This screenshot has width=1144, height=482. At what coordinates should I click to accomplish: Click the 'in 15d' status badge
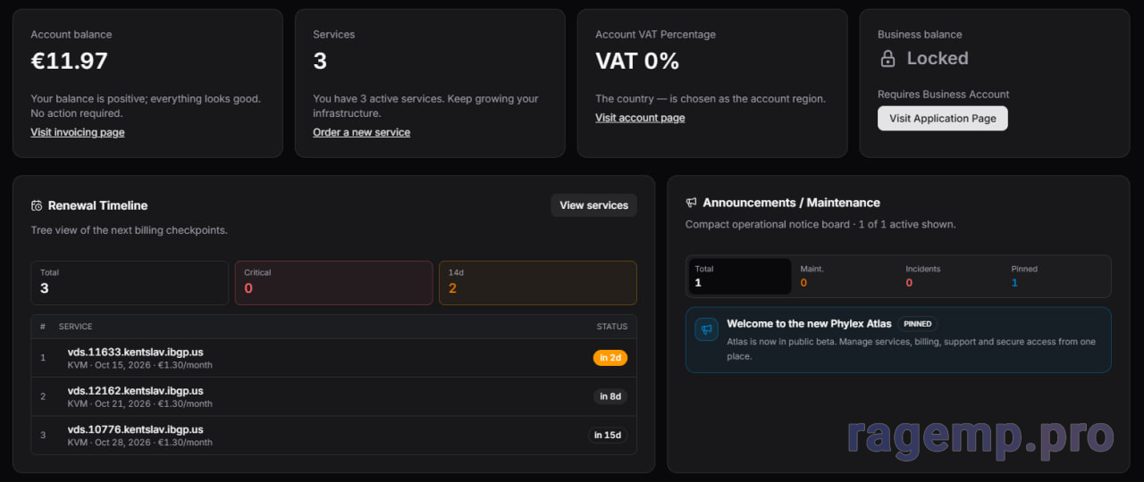tap(609, 436)
